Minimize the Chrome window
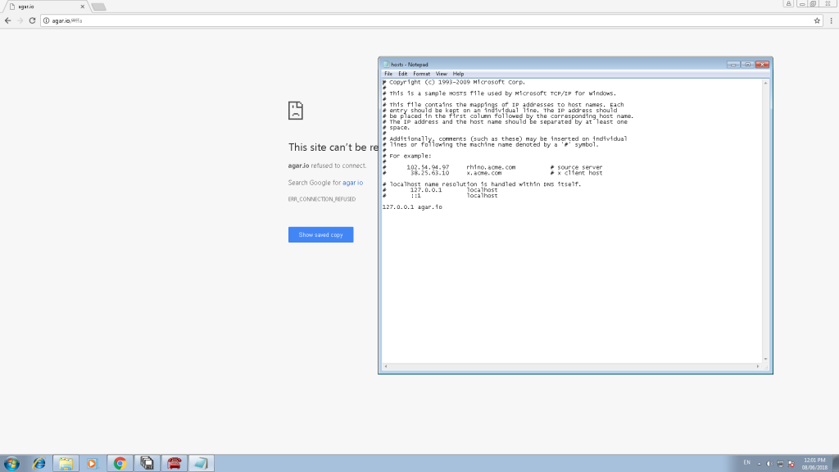 tap(802, 3)
